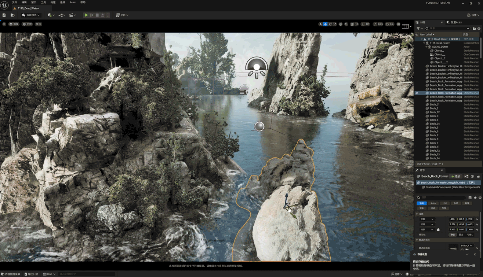Screen dimensions: 483x277
Task: Click the four-pane viewport layout icon
Action: click(x=398, y=24)
